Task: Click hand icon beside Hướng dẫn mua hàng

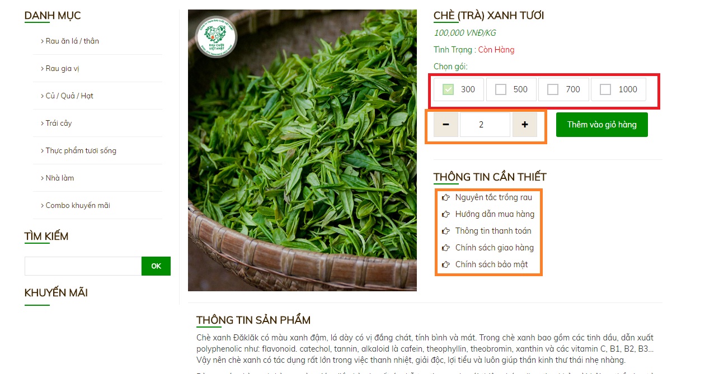Action: (446, 214)
